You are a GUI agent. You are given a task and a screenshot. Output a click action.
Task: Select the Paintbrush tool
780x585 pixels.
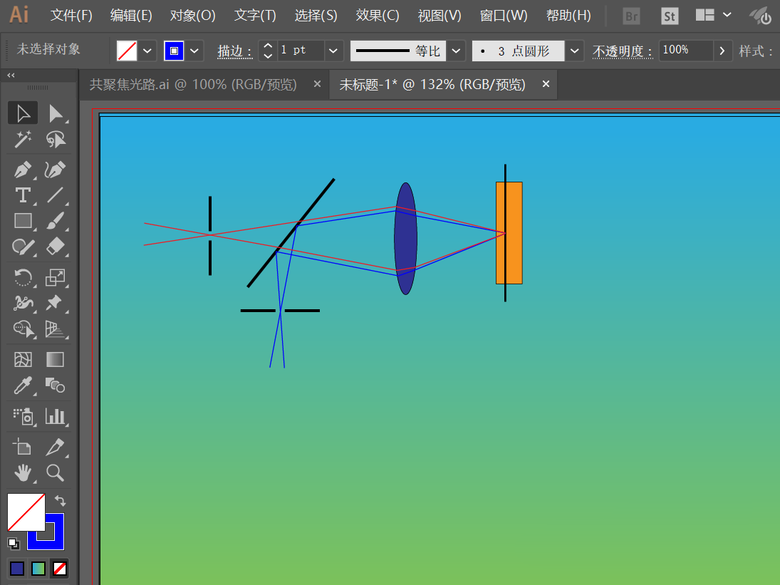pos(56,221)
